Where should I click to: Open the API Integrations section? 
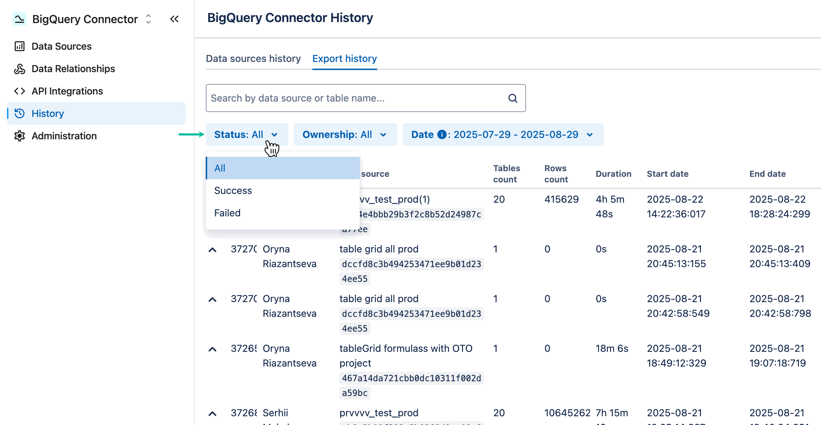point(67,91)
